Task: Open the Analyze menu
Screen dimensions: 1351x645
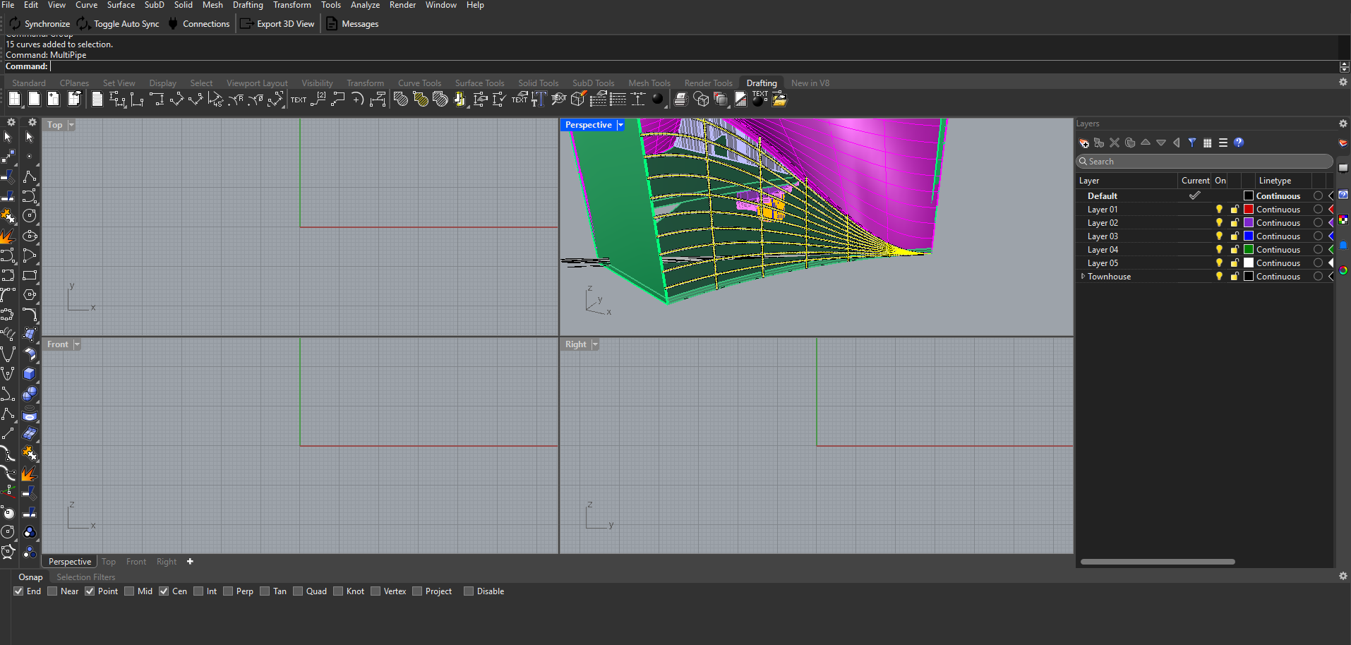Action: pyautogui.click(x=365, y=5)
